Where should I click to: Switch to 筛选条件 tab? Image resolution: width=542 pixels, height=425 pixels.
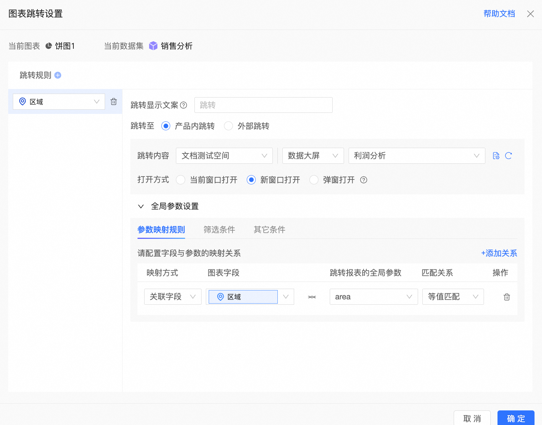219,230
